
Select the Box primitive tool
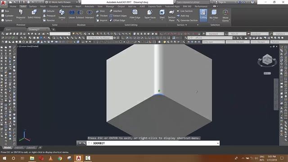click(5, 11)
